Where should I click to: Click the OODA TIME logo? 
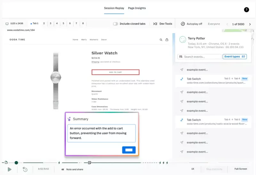click(x=17, y=40)
